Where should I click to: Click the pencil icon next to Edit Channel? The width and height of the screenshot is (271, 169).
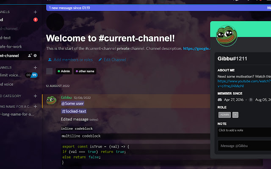[x=100, y=60]
